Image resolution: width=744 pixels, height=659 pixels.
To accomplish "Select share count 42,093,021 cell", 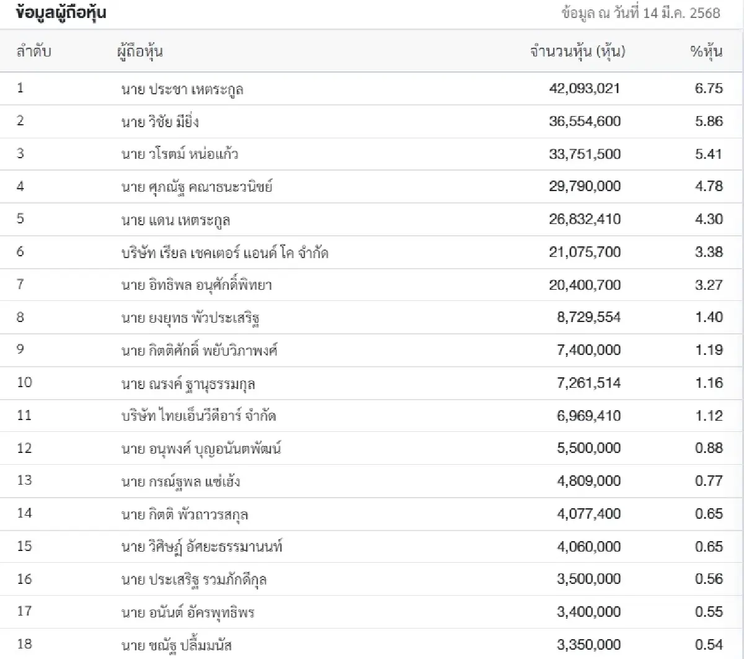I will click(584, 89).
